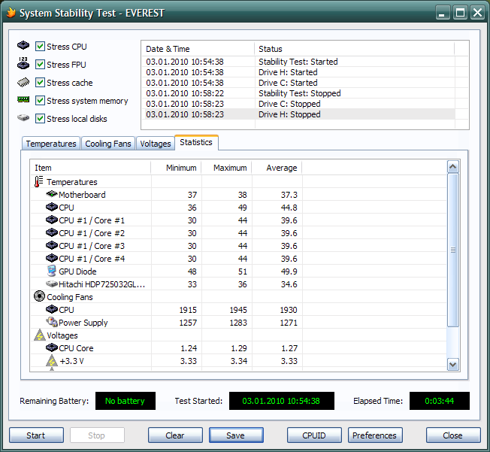Screen dimensions: 490x452
Task: Sort by the Maximum column header
Action: tap(229, 168)
